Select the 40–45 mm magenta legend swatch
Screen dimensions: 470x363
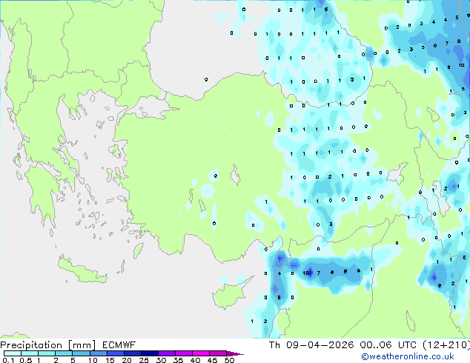(201, 353)
